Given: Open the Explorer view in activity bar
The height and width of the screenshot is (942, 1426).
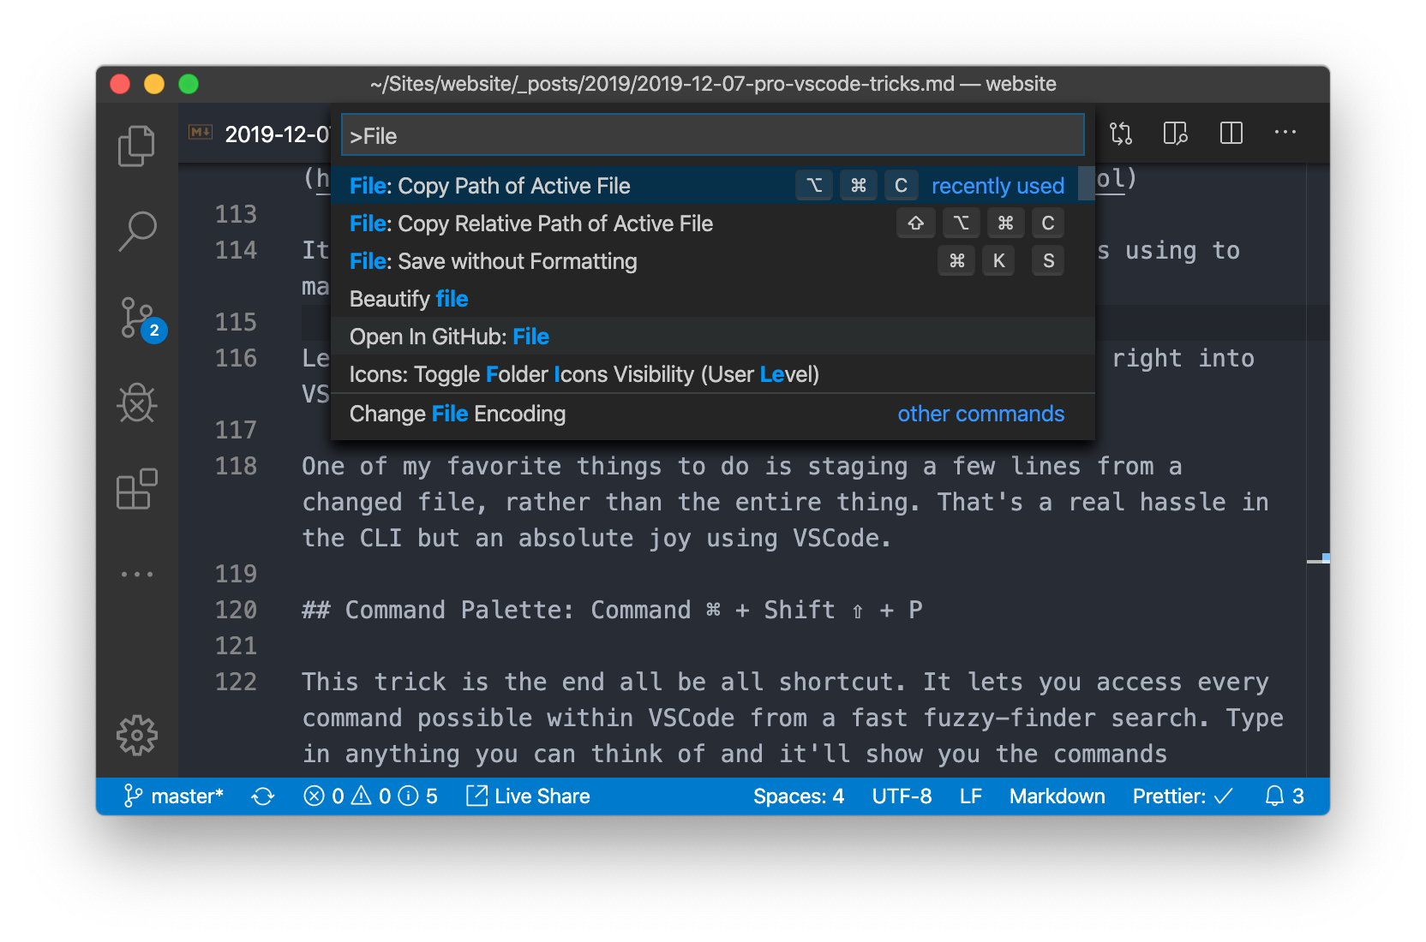Looking at the screenshot, I should tap(136, 146).
